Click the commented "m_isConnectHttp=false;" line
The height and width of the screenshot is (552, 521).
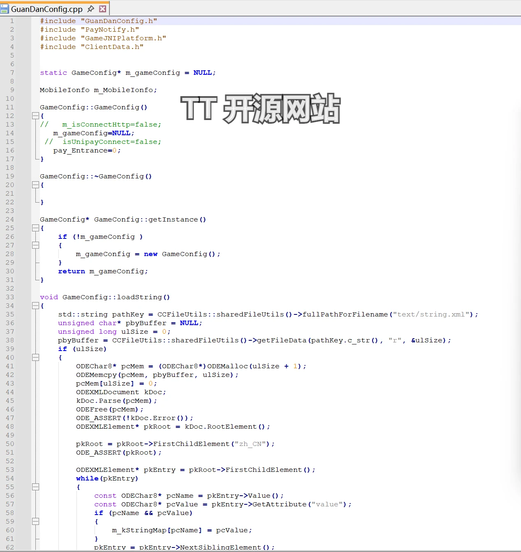click(x=101, y=125)
